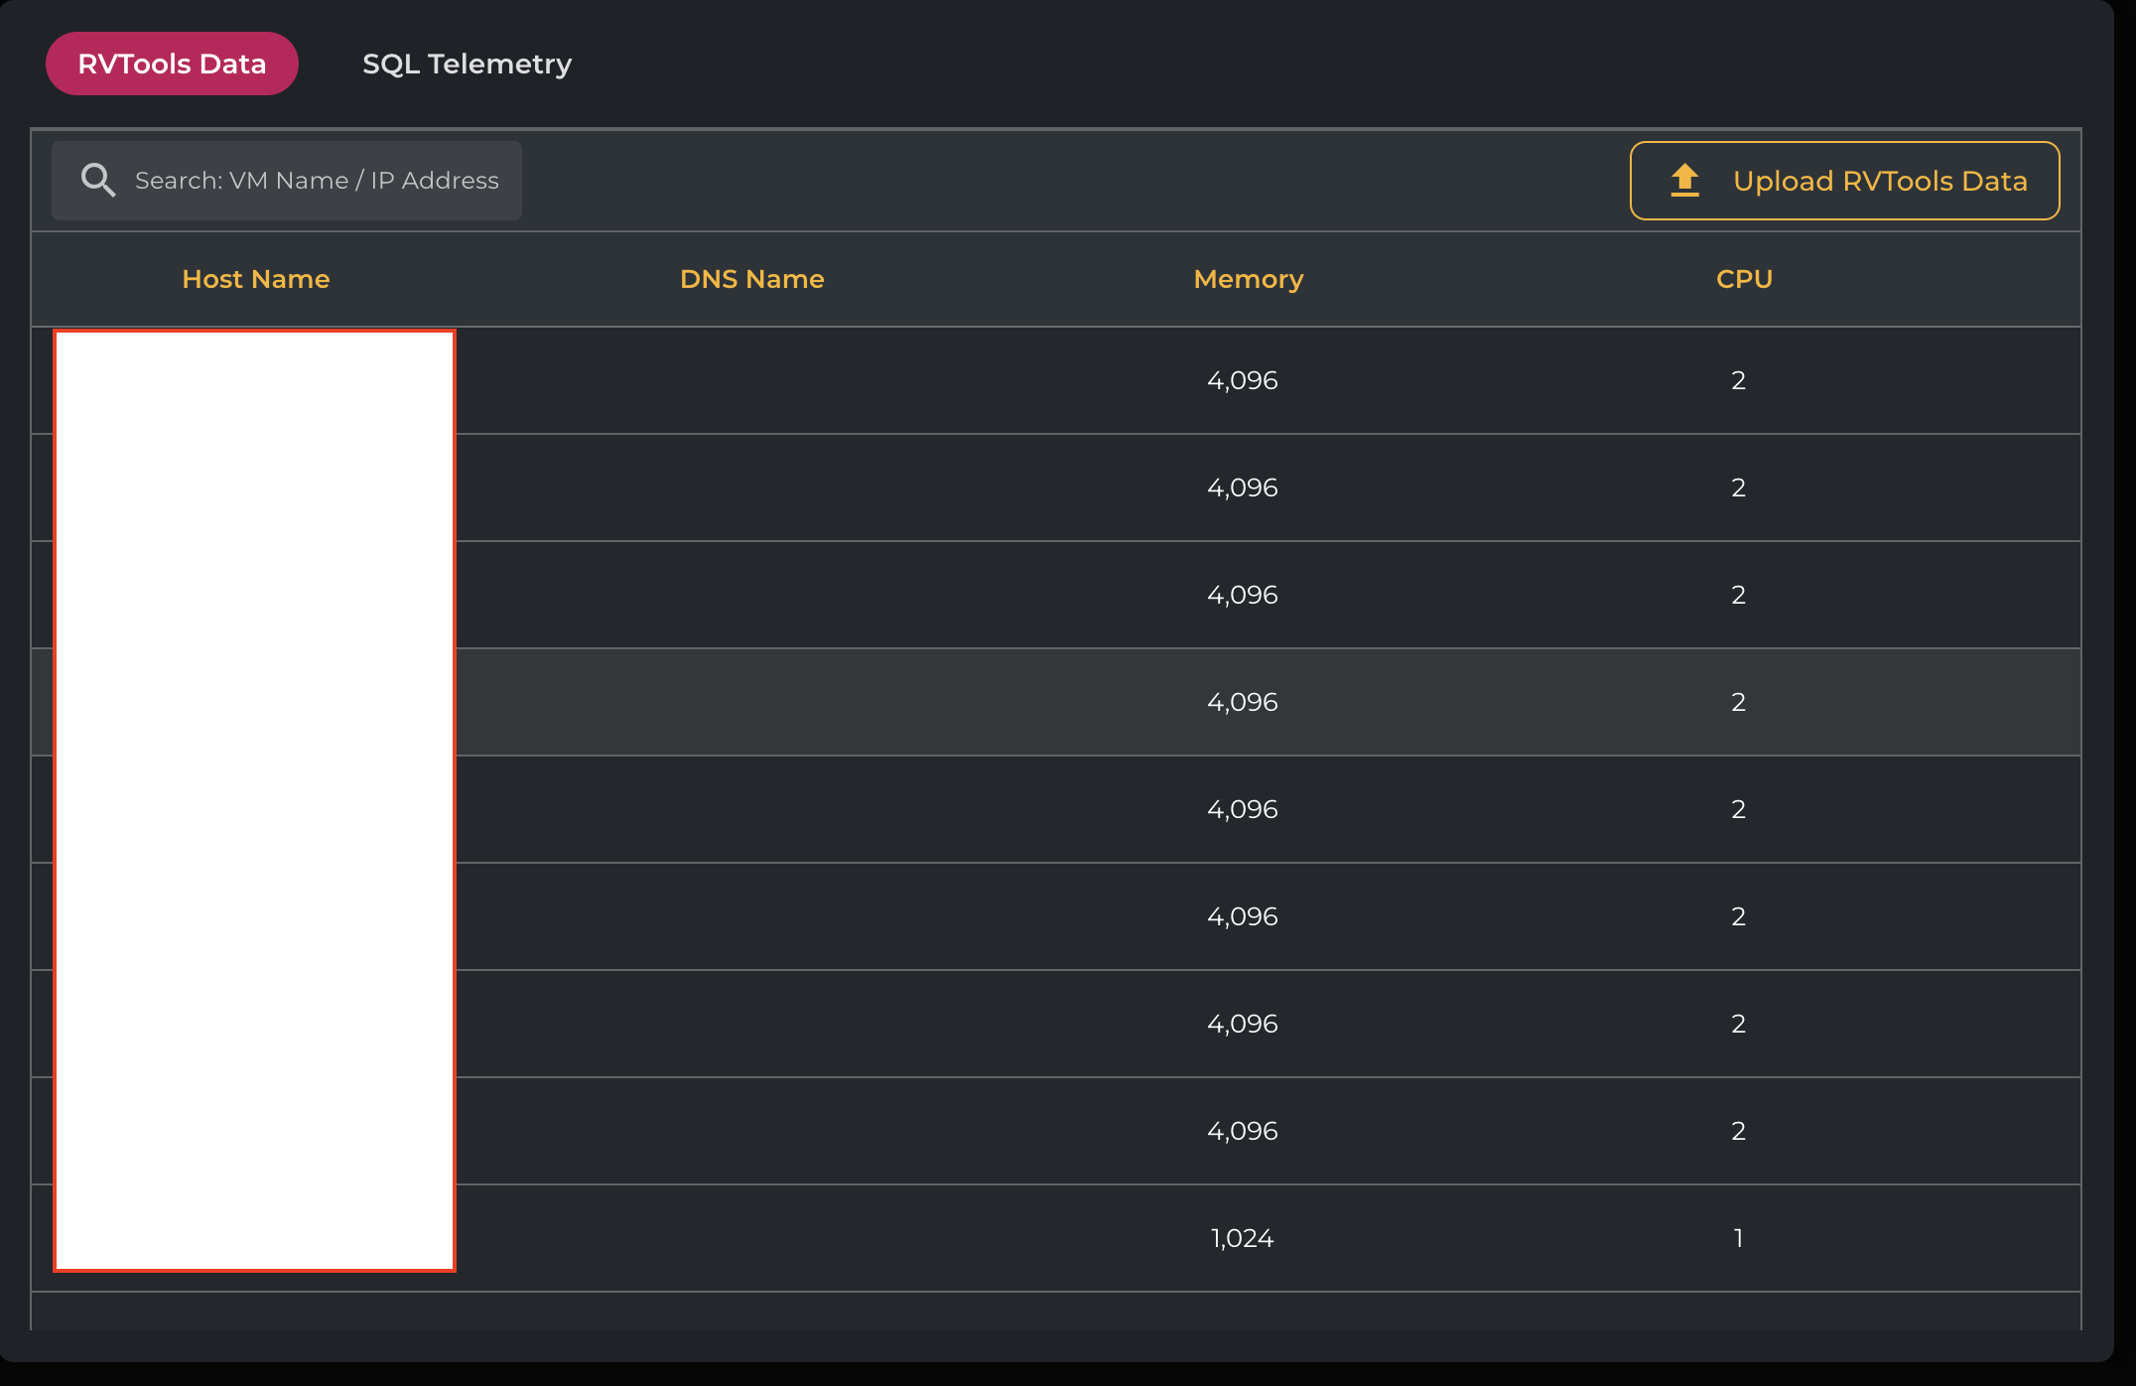Image resolution: width=2136 pixels, height=1386 pixels.
Task: Sort by DNS Name column header
Action: pyautogui.click(x=751, y=279)
